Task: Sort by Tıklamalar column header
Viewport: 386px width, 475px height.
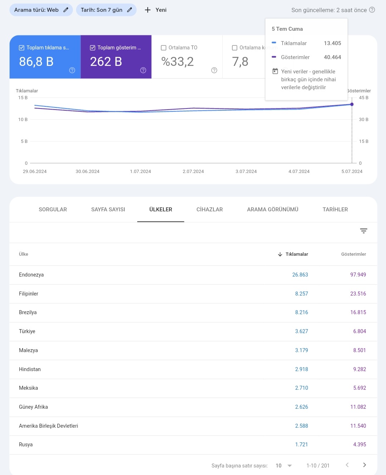Action: click(297, 254)
